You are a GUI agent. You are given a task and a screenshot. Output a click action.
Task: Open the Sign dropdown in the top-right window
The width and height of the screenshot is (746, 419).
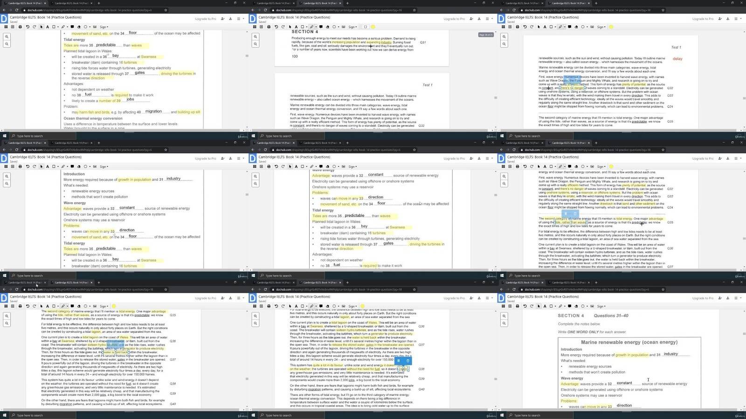click(601, 27)
